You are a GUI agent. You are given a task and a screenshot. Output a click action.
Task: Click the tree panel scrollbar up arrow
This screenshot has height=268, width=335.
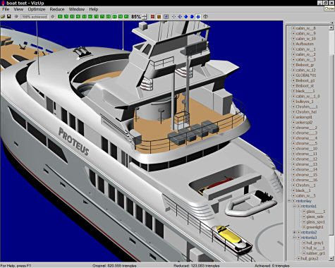[331, 28]
